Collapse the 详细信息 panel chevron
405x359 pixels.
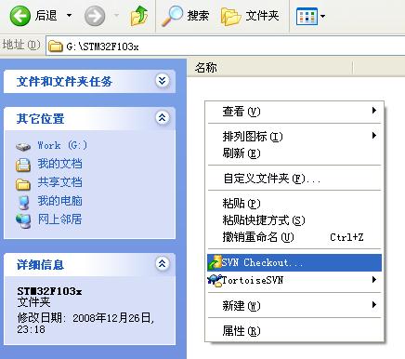point(163,264)
